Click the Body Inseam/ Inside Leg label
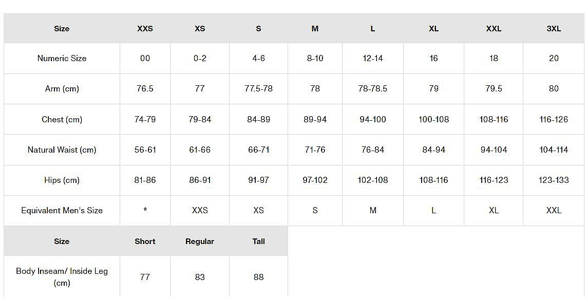Image resolution: width=586 pixels, height=297 pixels. [62, 277]
